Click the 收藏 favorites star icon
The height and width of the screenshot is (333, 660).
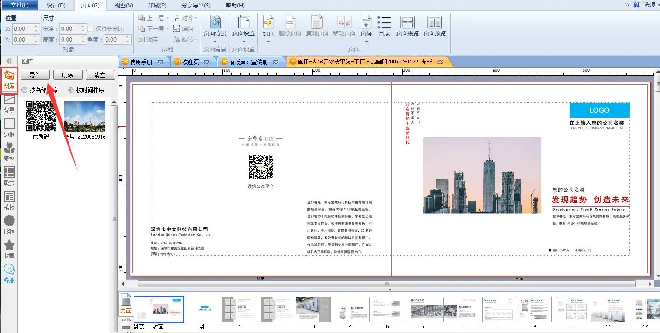[9, 249]
